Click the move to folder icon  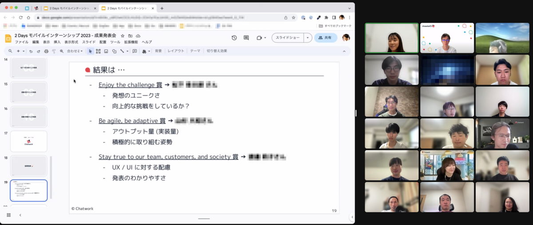[130, 36]
